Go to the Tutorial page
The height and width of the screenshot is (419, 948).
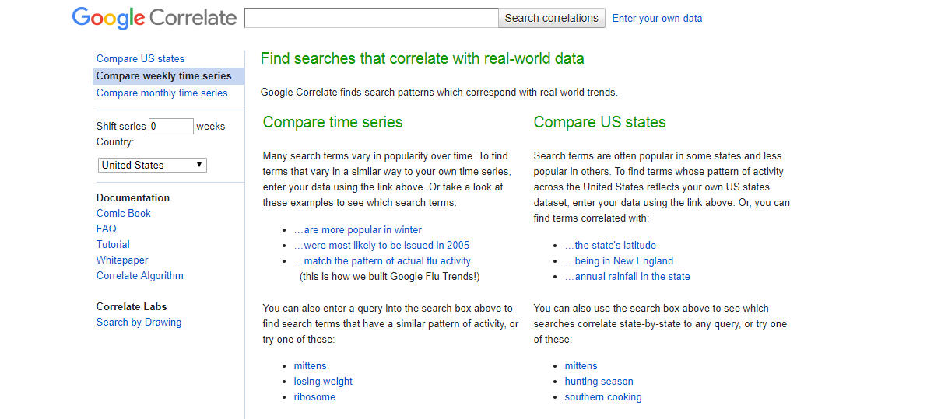coord(113,245)
